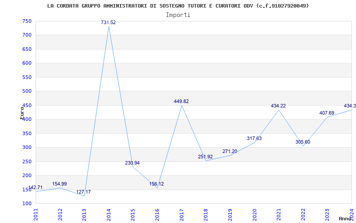The image size is (356, 223).
Task: Select the 271.20 data label
Action: click(230, 151)
